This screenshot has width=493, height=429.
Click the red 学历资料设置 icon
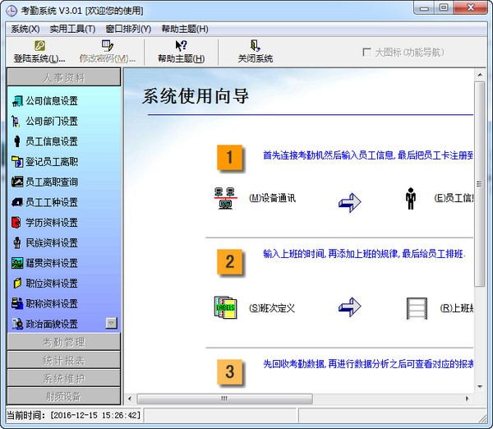pyautogui.click(x=16, y=223)
